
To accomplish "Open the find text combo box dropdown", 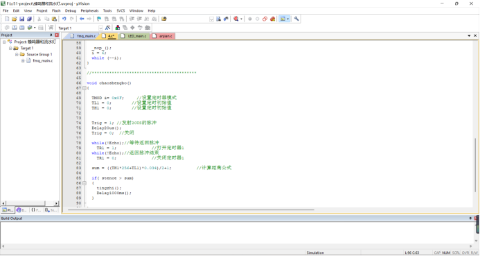I will pos(211,19).
